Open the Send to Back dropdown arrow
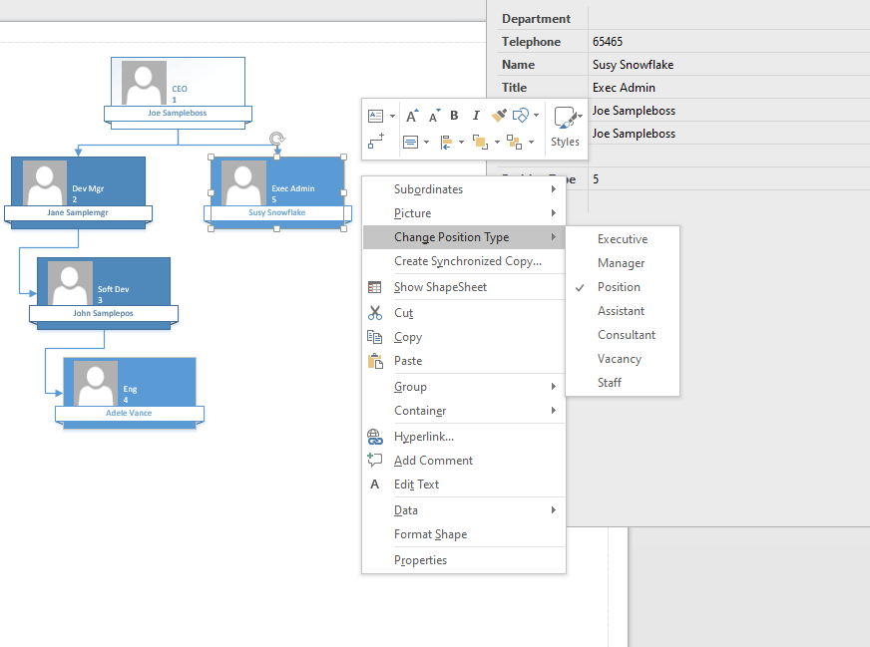This screenshot has width=870, height=647. pyautogui.click(x=531, y=143)
